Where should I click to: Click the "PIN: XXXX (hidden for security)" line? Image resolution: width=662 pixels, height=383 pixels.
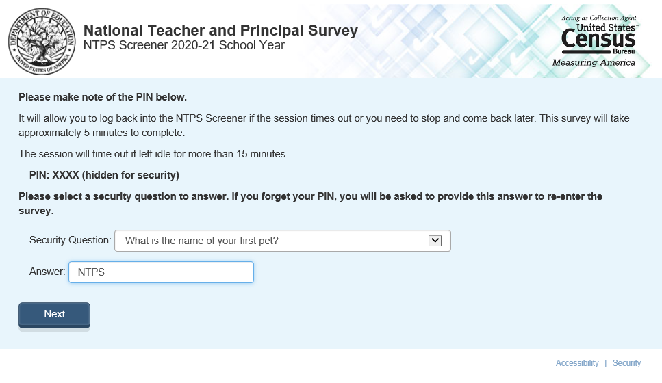click(x=104, y=175)
